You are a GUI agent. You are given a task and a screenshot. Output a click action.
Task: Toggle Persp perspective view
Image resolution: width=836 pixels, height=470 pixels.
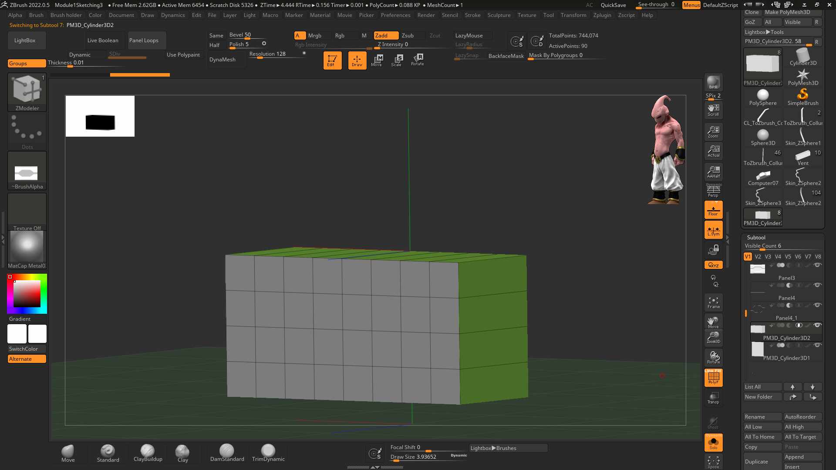[x=713, y=190]
